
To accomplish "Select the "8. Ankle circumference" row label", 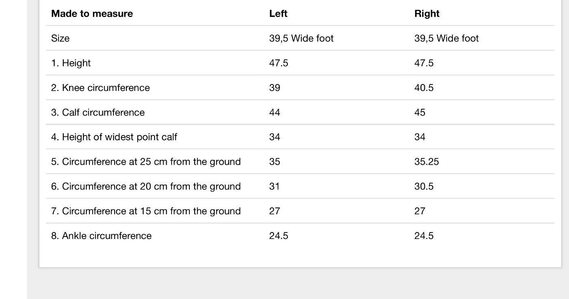I will pos(101,236).
